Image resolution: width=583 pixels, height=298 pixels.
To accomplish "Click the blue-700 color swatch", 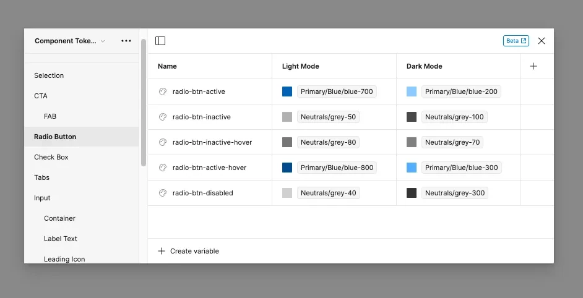I will pos(287,92).
